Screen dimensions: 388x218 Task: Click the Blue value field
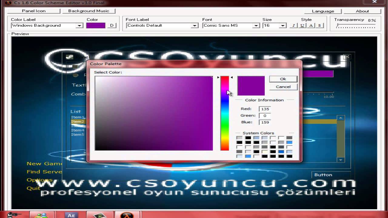tap(265, 122)
